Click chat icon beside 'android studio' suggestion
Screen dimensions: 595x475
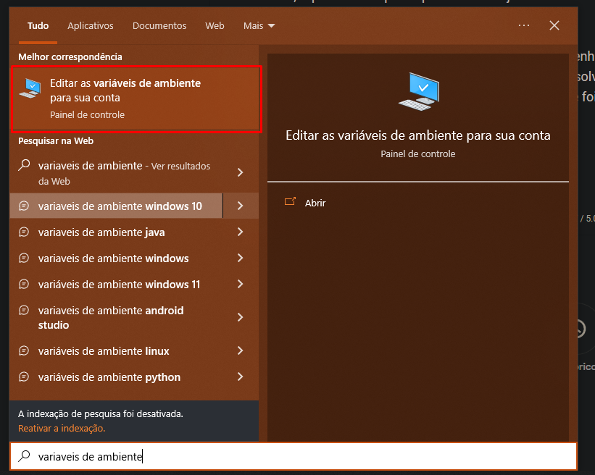24,310
